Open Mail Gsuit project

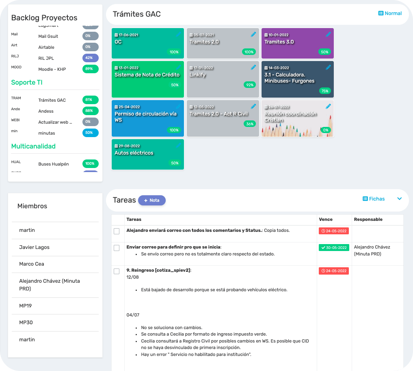(x=48, y=36)
